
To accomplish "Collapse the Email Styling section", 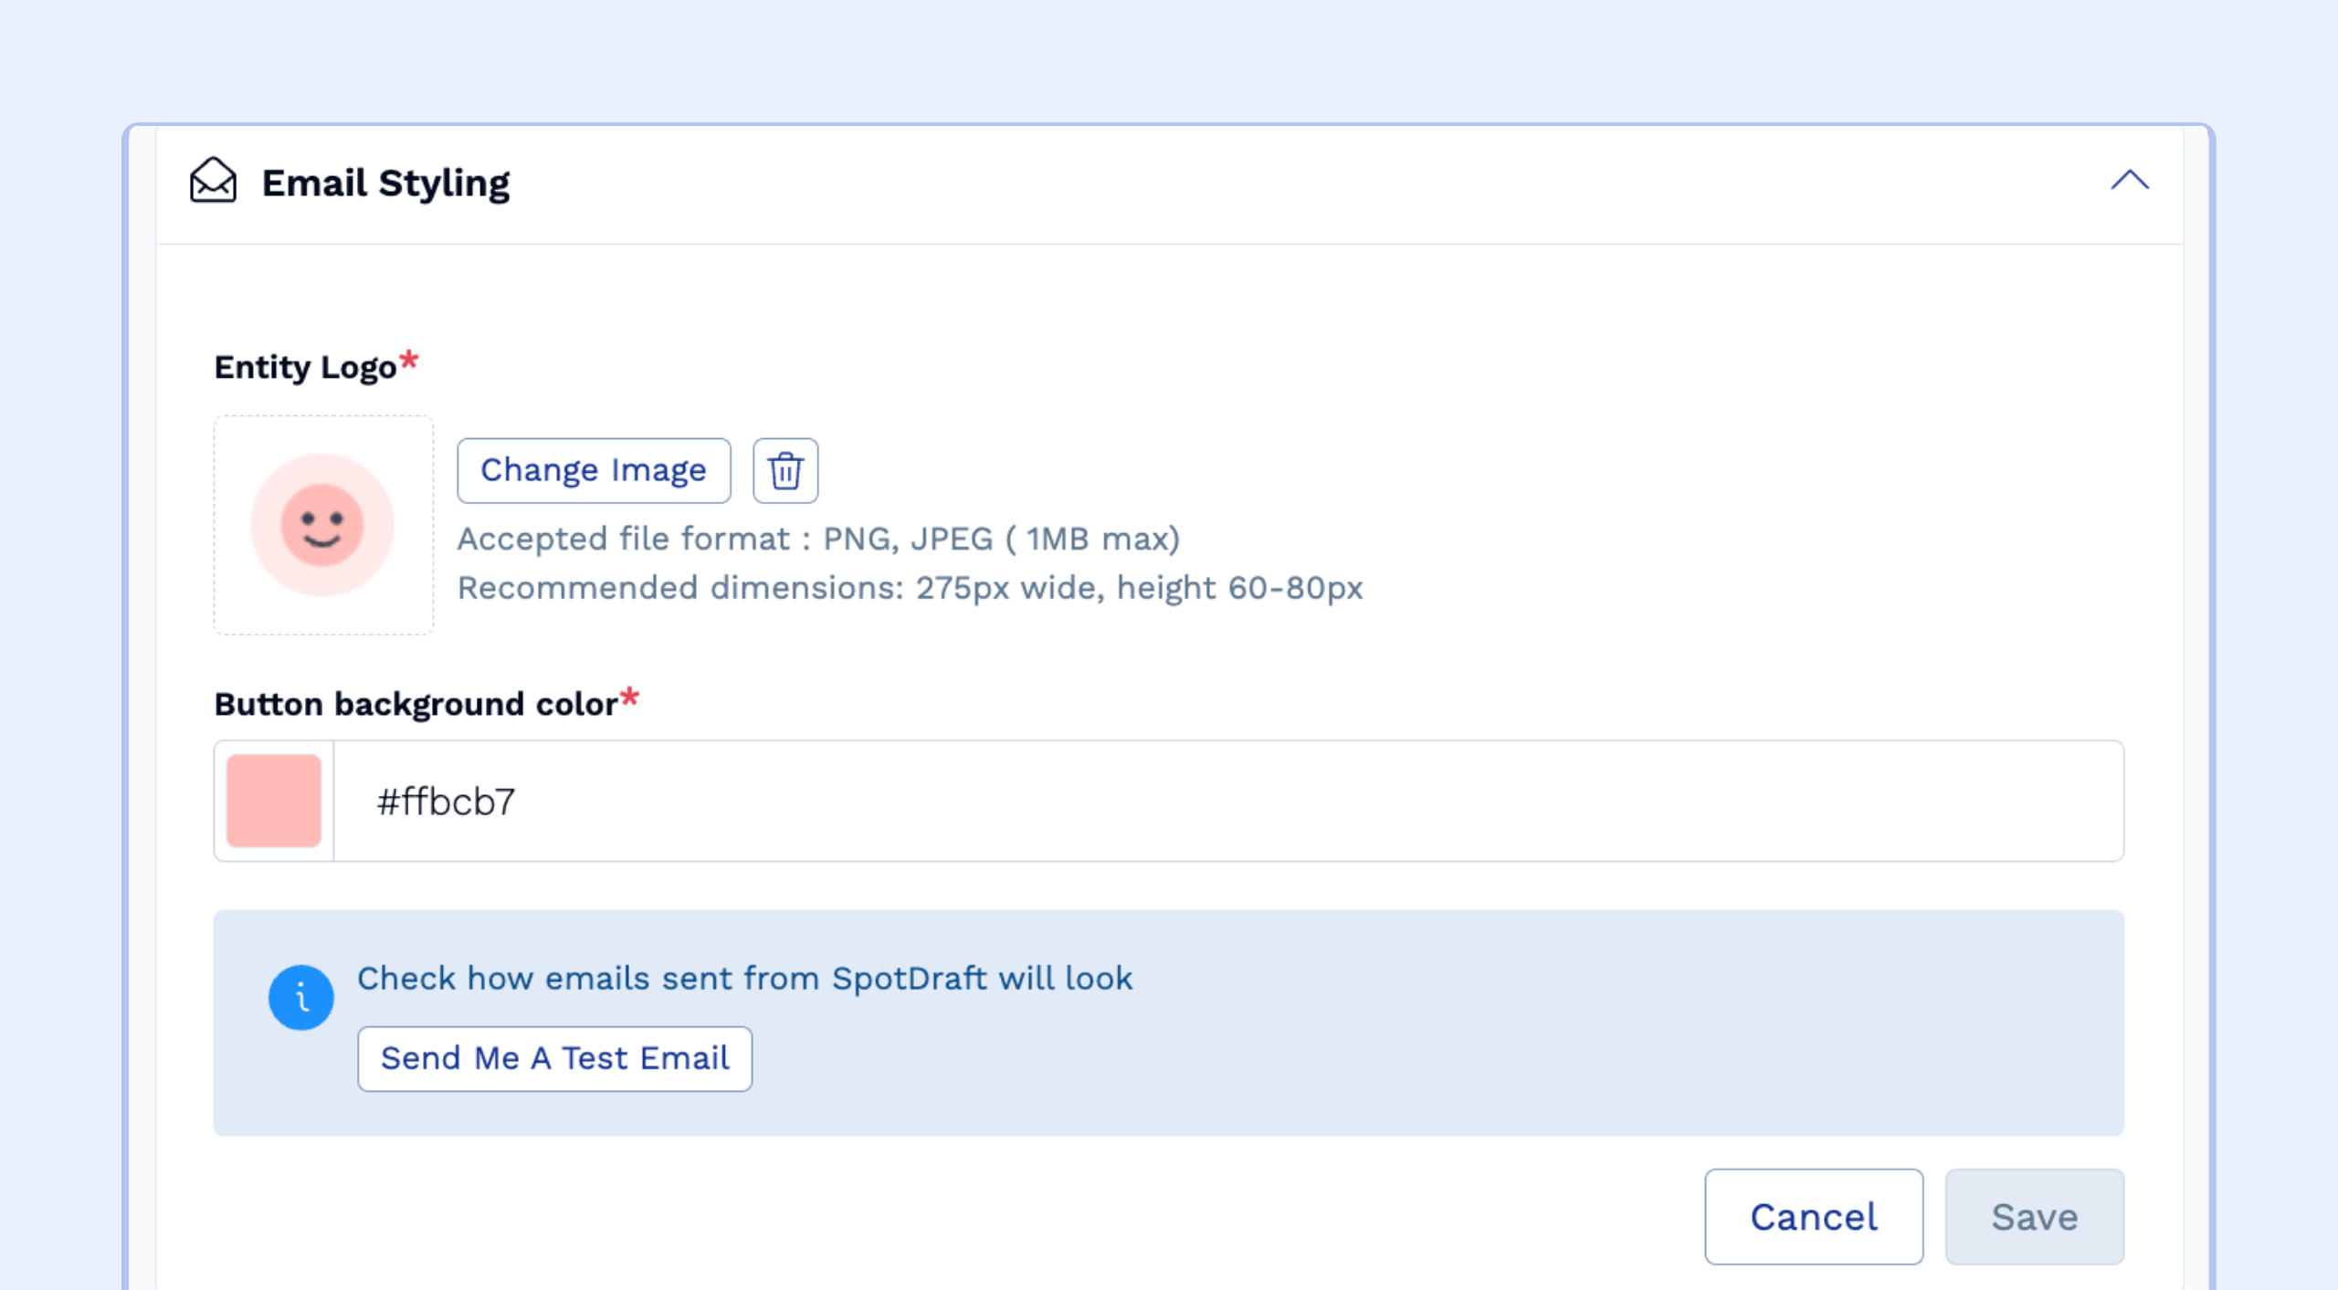I will point(2129,181).
